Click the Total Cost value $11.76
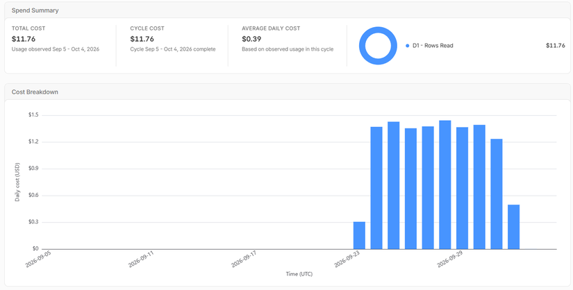The image size is (573, 290). [x=24, y=39]
